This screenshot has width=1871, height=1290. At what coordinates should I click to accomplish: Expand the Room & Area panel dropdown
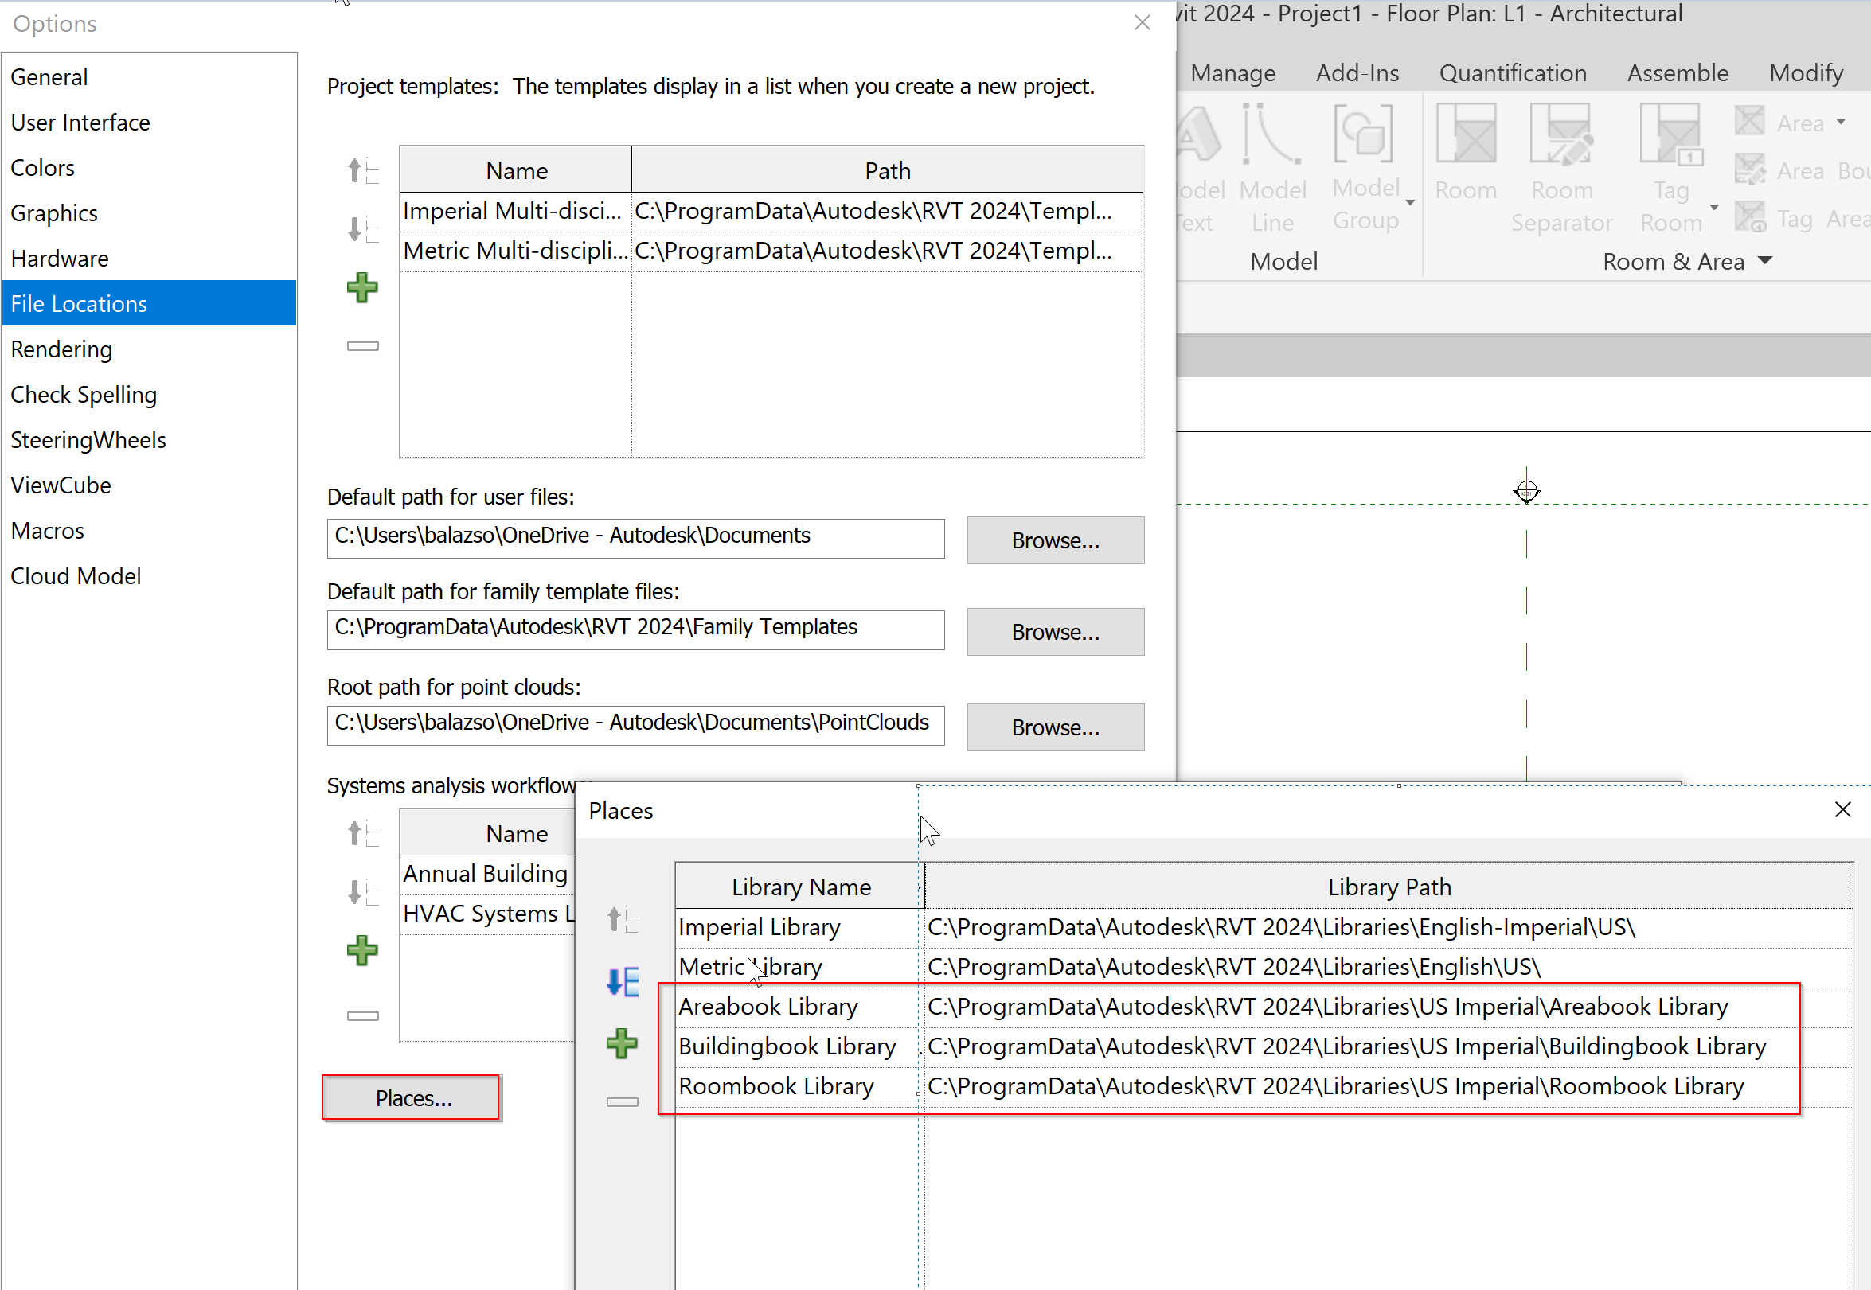coord(1765,261)
